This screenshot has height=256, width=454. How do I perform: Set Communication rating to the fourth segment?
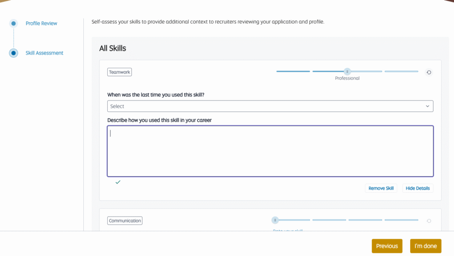pos(401,220)
